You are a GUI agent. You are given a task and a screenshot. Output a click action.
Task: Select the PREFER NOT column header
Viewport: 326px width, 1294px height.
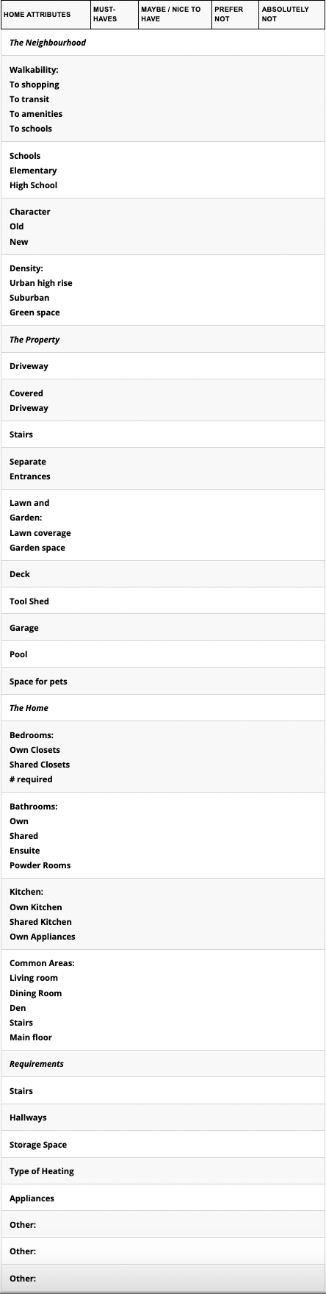[x=235, y=14]
